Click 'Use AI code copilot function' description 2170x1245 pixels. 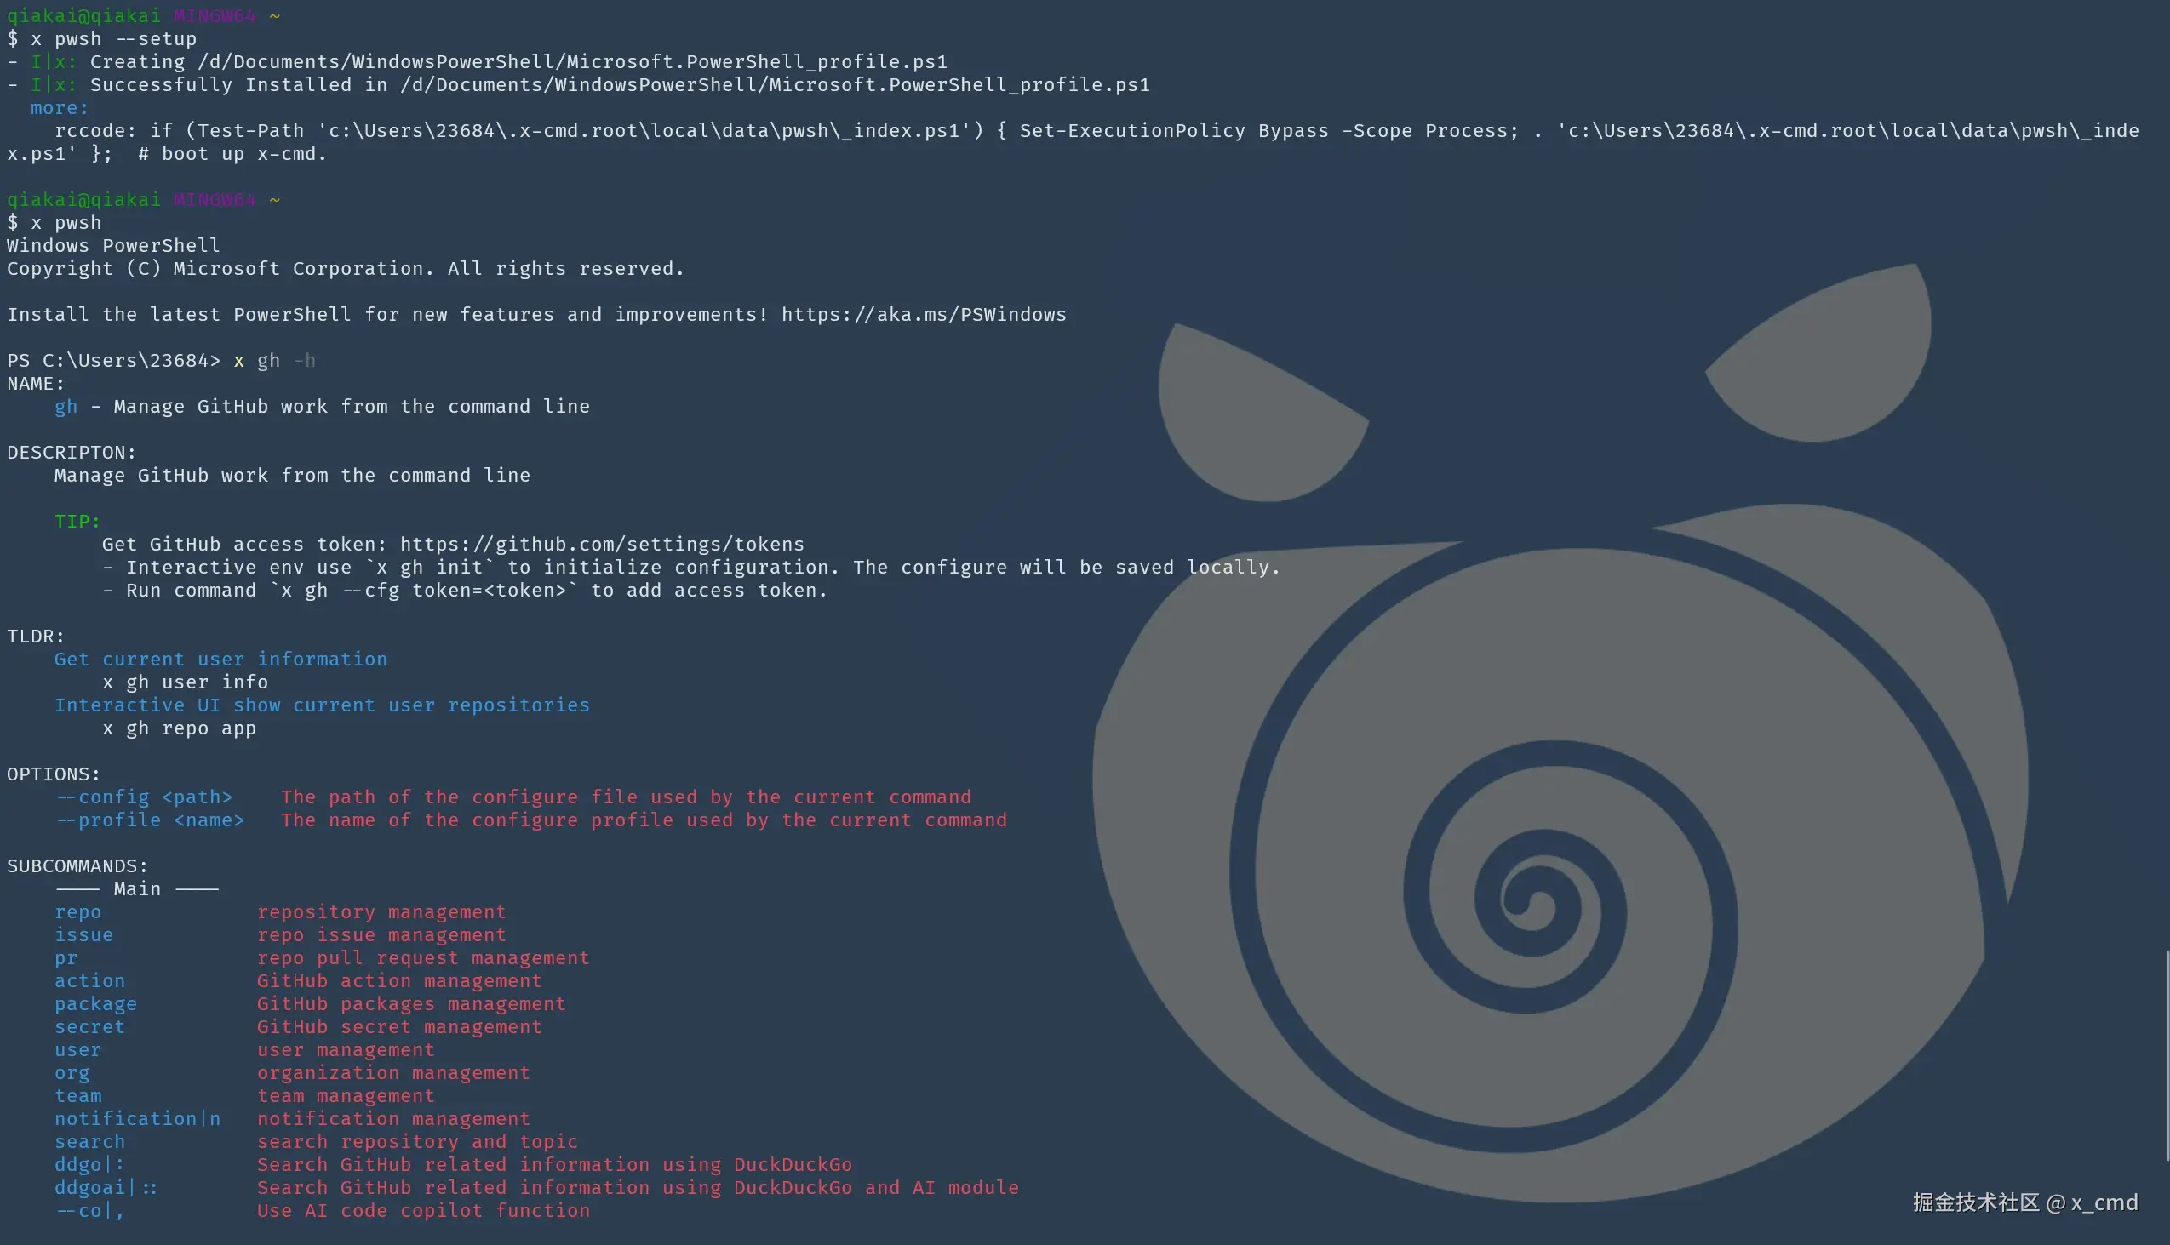pyautogui.click(x=423, y=1211)
